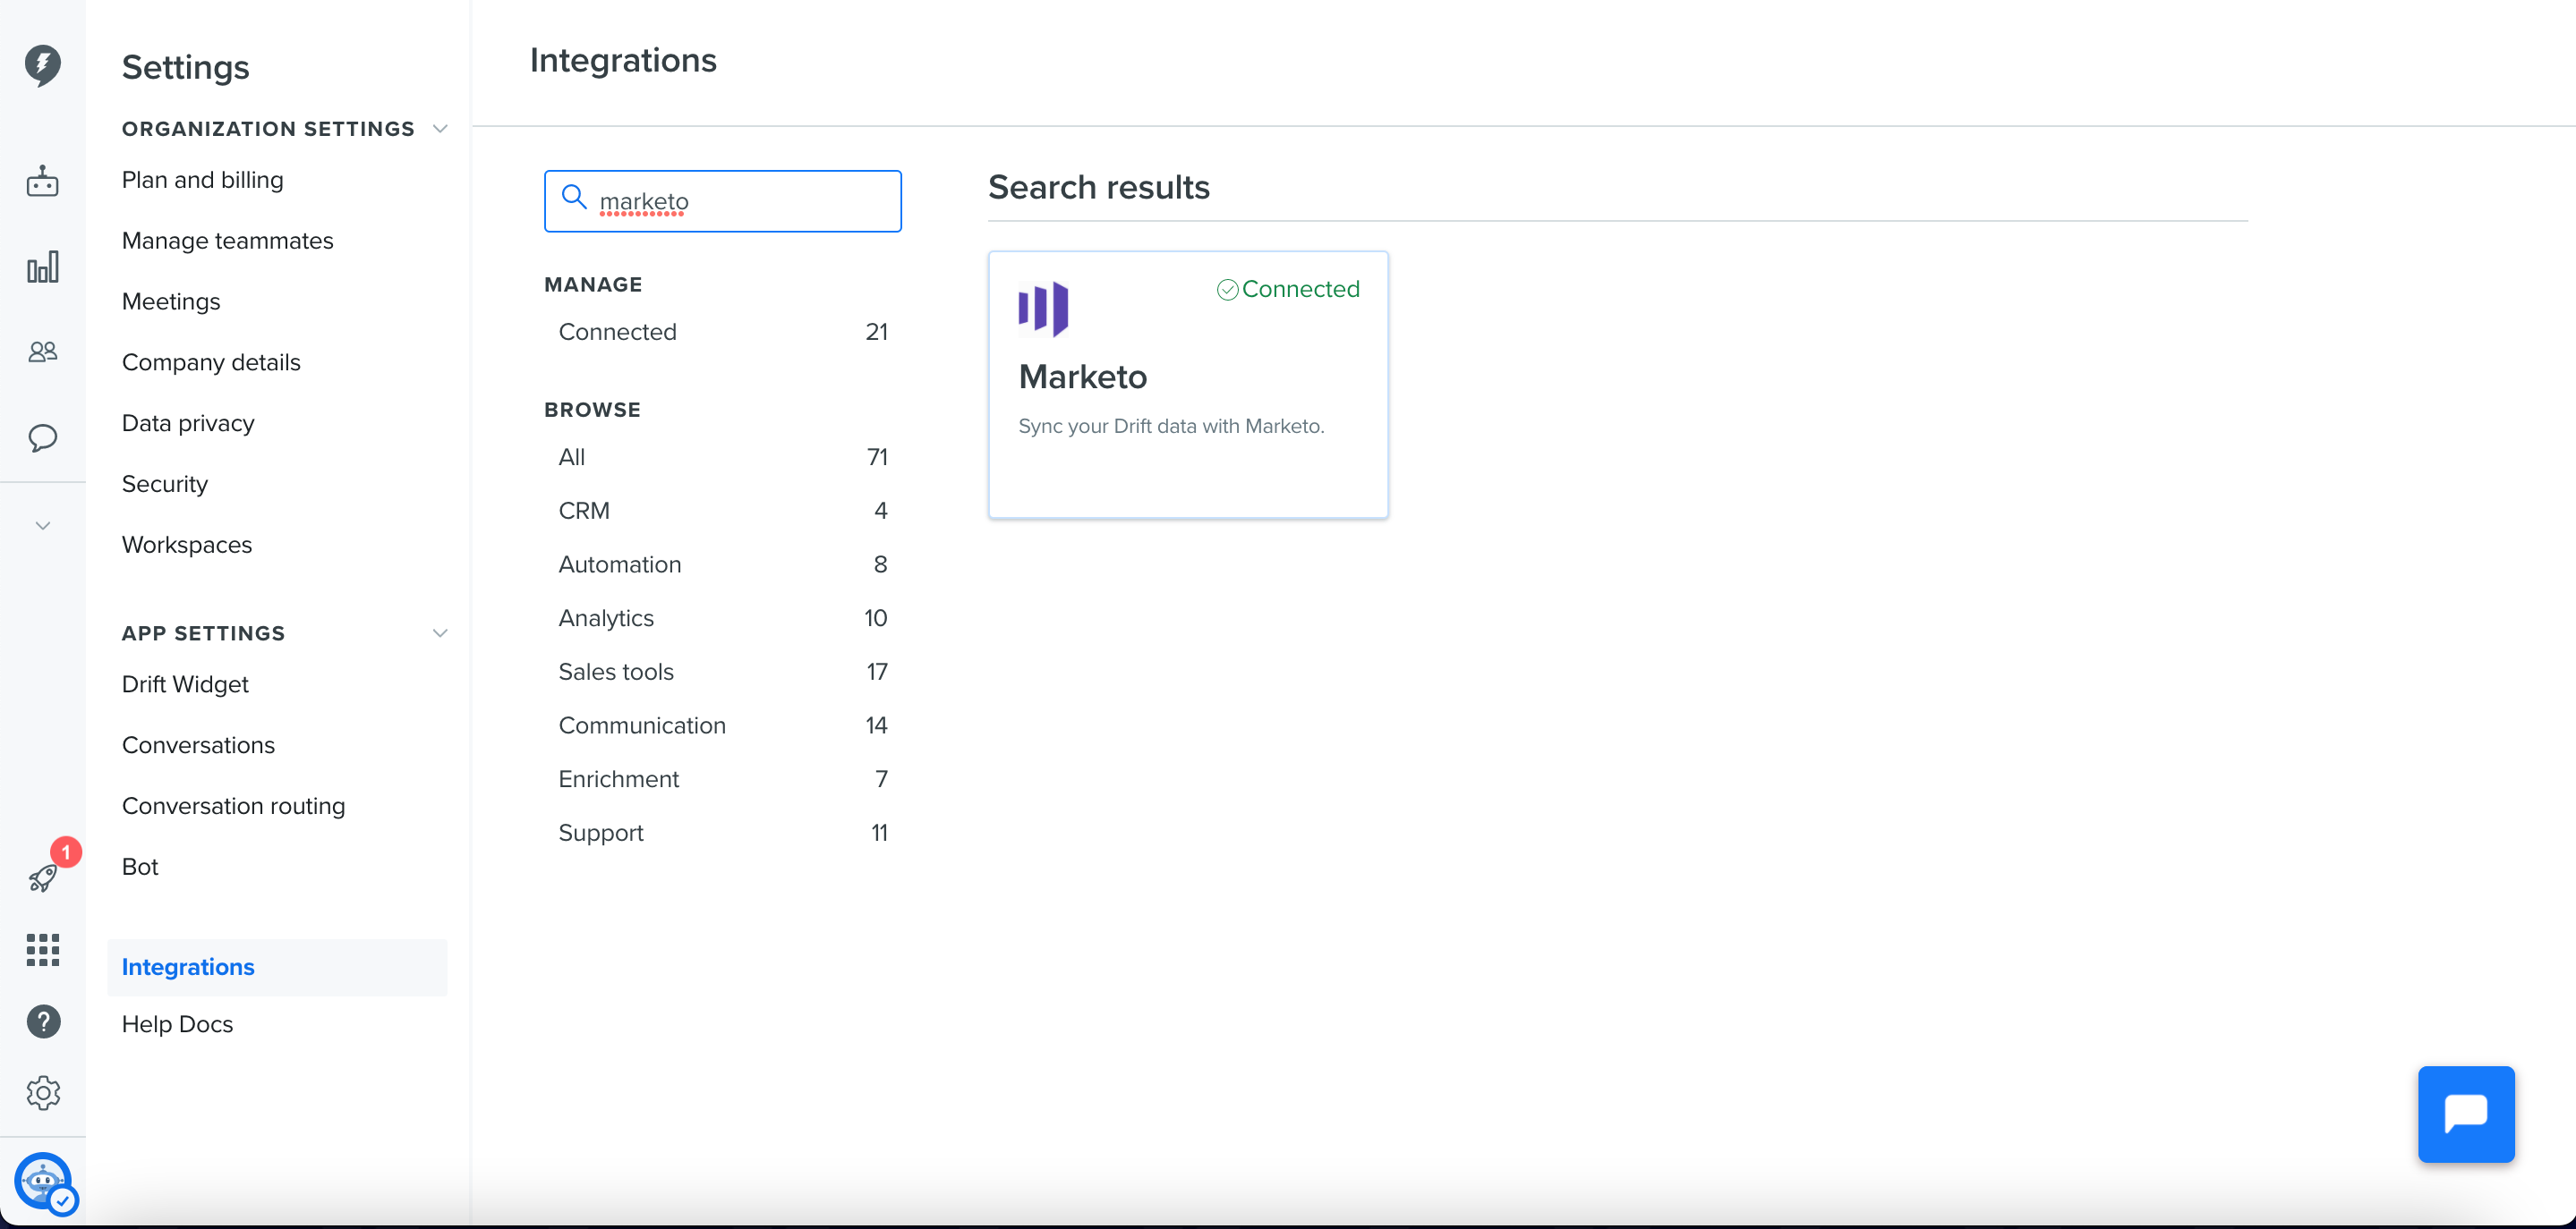
Task: Open the settings gear icon
Action: (42, 1093)
